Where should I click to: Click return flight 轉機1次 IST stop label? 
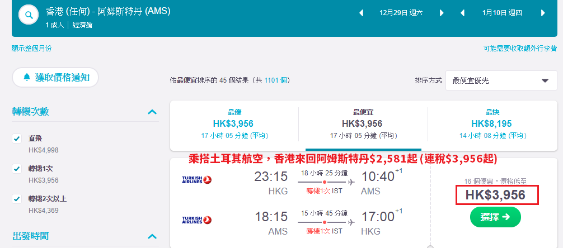(324, 231)
